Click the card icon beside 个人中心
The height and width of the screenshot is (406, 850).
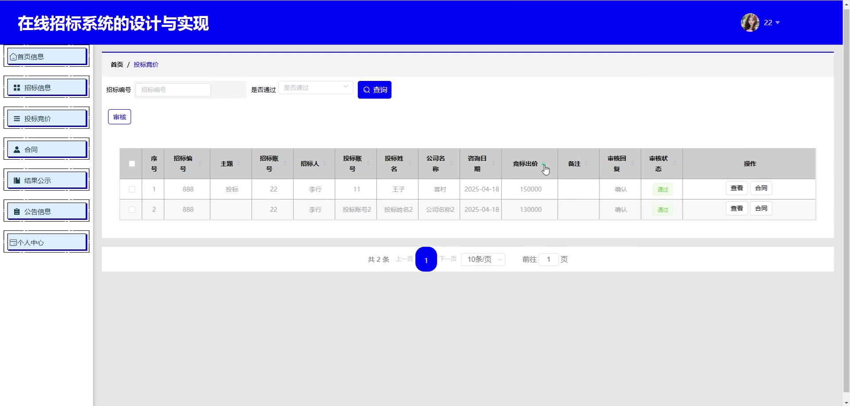tap(13, 242)
